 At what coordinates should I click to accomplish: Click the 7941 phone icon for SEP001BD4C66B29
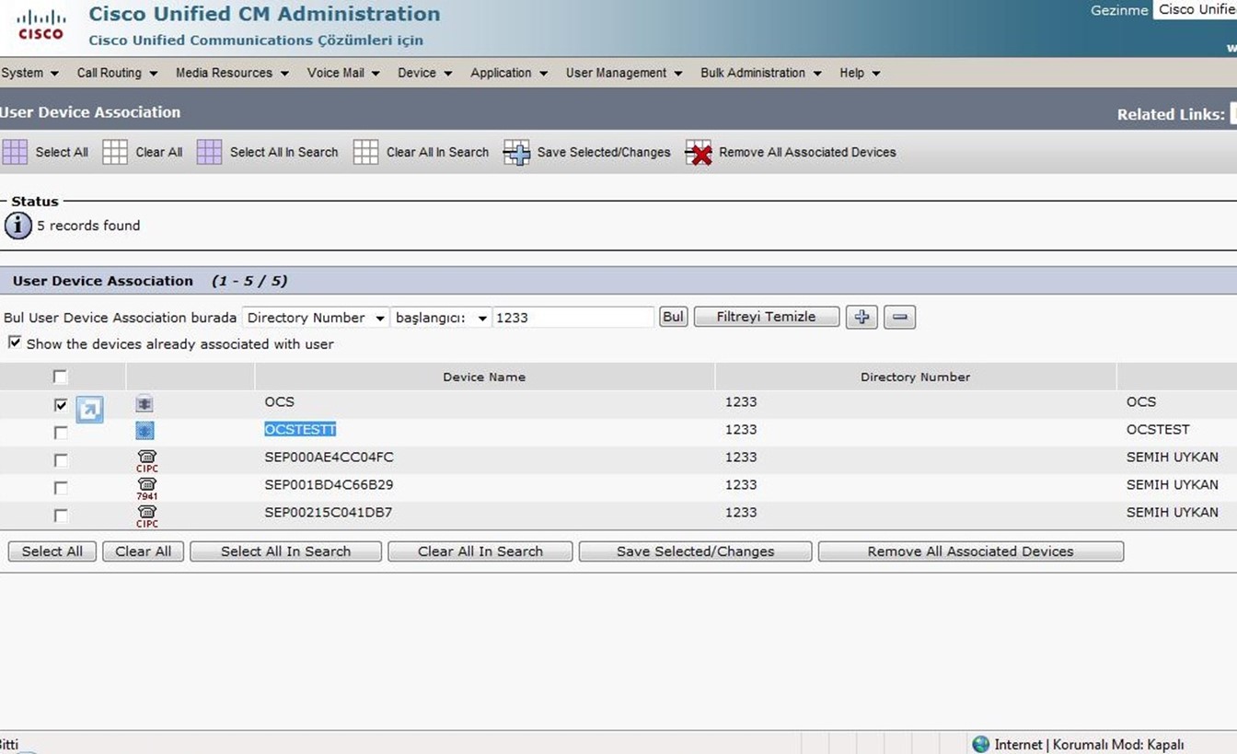(x=146, y=487)
